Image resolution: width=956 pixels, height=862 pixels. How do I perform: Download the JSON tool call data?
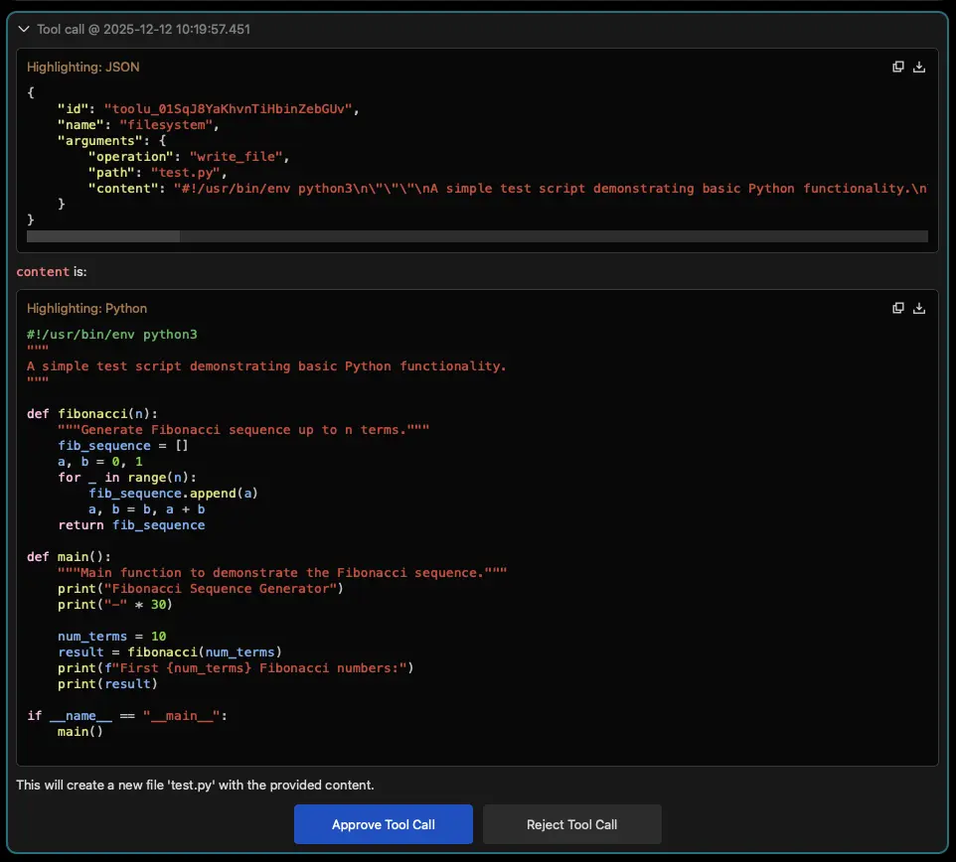click(x=919, y=67)
